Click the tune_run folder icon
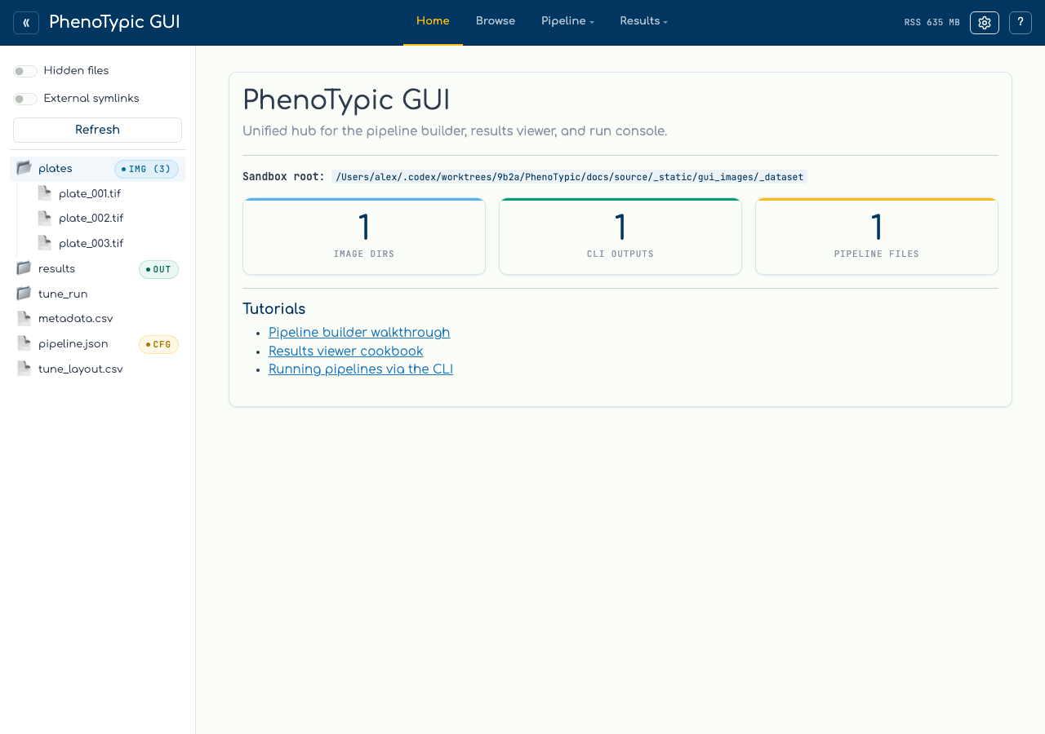Viewport: 1045px width, 734px height. click(x=24, y=294)
